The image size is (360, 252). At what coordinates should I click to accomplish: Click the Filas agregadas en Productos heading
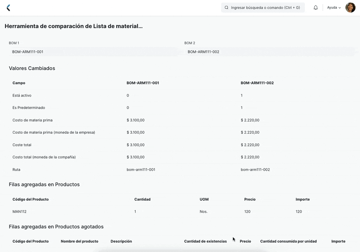44,184
